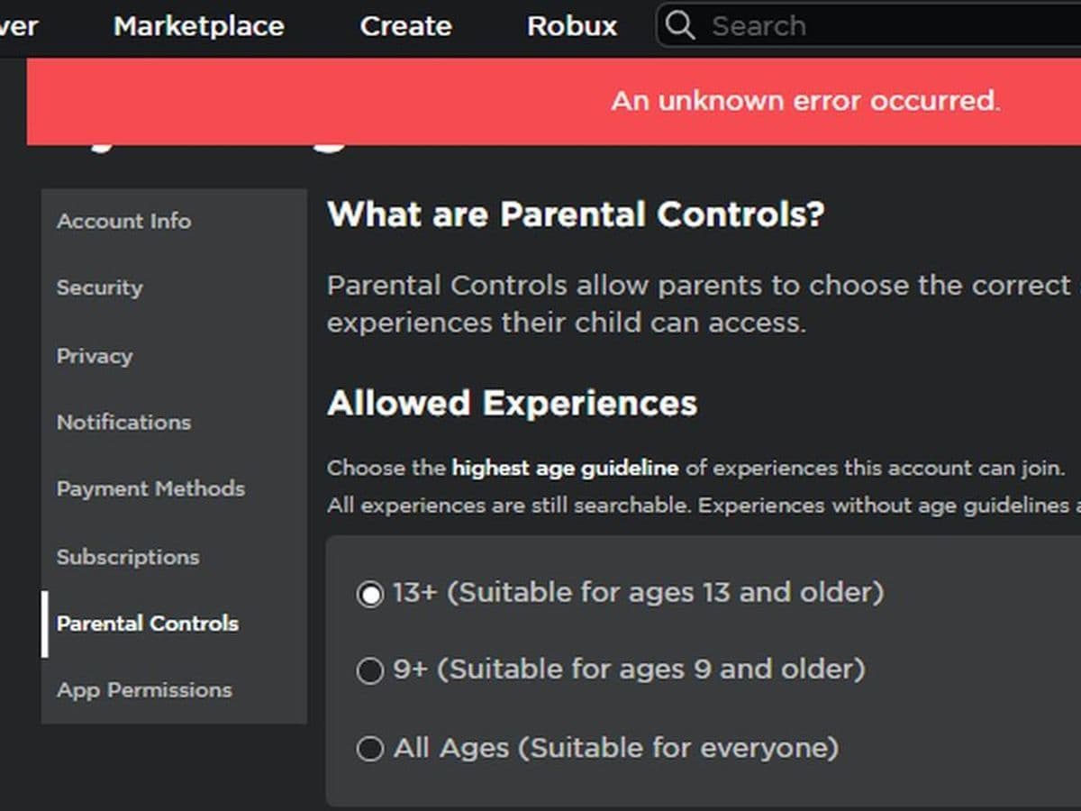Viewport: 1081px width, 811px height.
Task: Open Payment Methods
Action: tap(150, 488)
